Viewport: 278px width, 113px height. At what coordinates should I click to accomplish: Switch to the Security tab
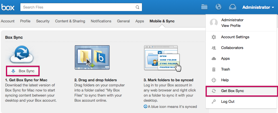(43, 21)
